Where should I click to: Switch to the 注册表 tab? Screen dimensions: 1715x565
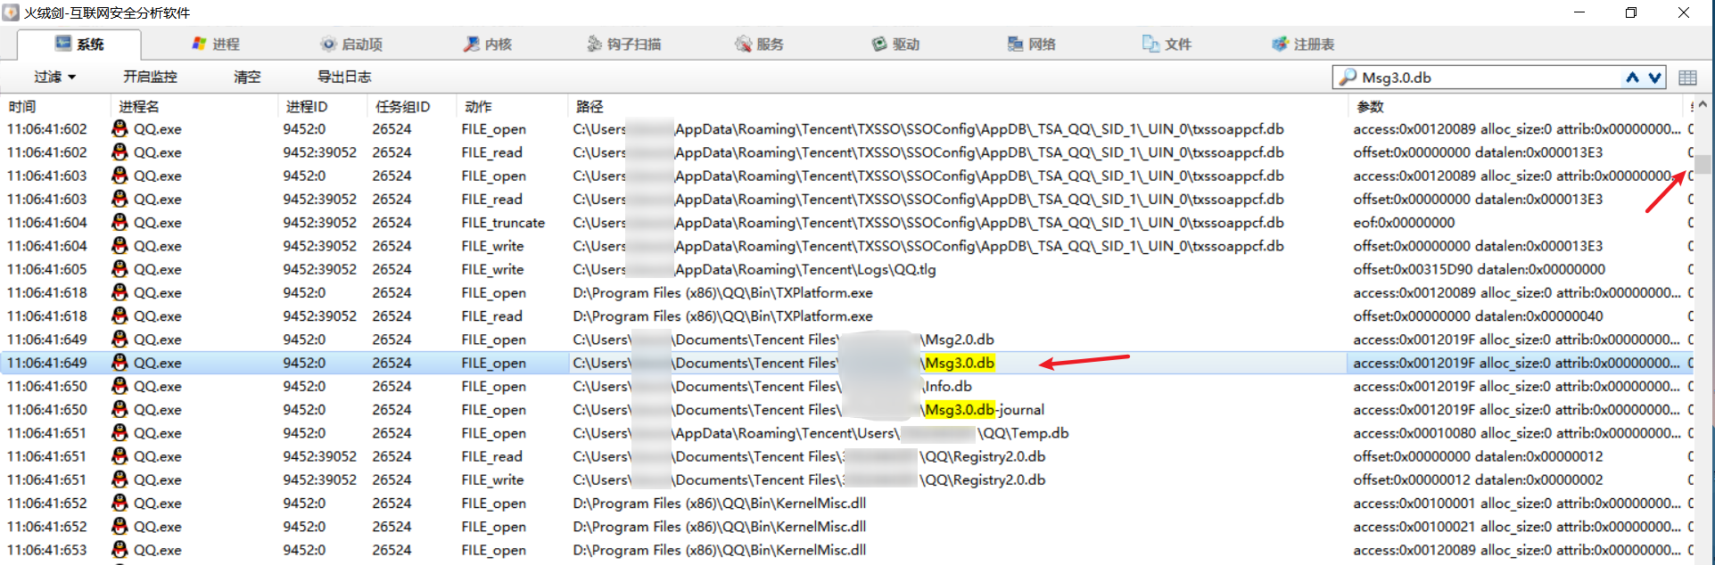(1303, 44)
